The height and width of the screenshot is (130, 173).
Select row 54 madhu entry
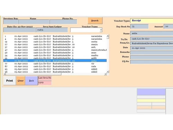tap(55, 55)
